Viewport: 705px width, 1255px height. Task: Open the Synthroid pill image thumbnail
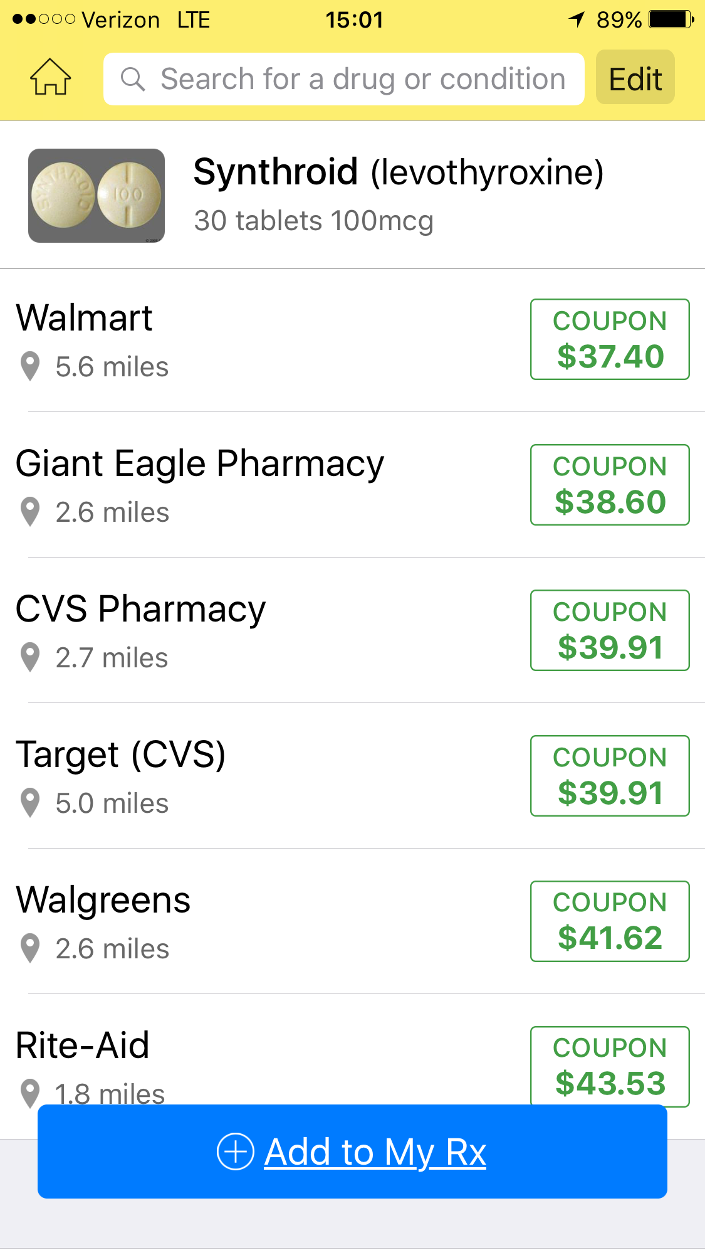97,196
